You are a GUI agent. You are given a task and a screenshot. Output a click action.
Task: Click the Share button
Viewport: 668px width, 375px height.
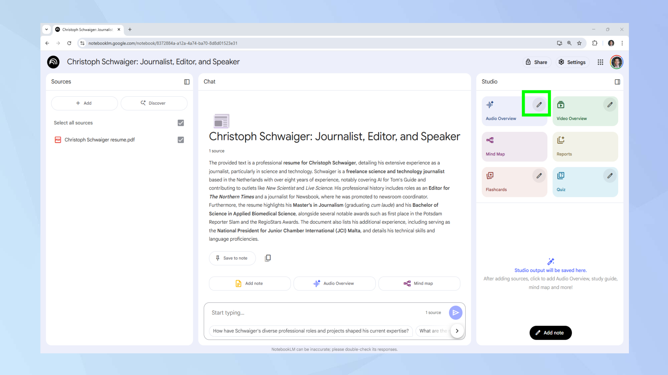click(536, 62)
